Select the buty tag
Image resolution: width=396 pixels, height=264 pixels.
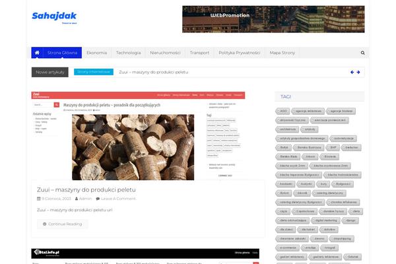[323, 184]
